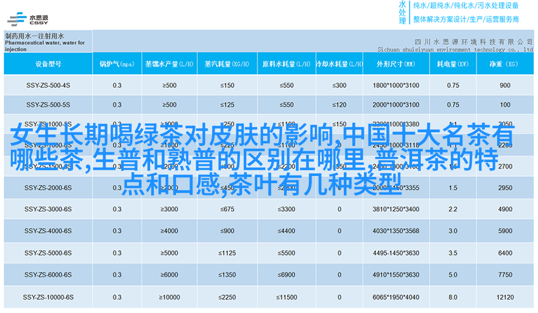The image size is (538, 313).
Task: Select the 原料水耗量(KG/H) column header
Action: tap(286, 64)
